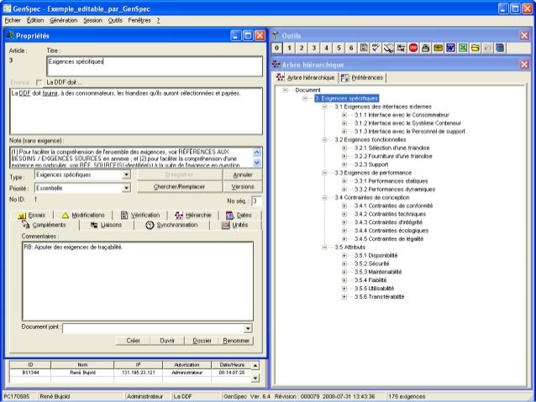Select level 3 button in Outils toolbar

click(x=314, y=48)
